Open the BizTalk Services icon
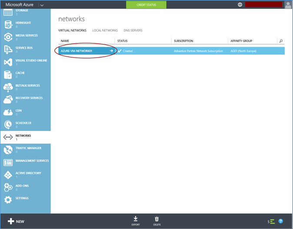Viewport: 293px width, 229px height. 8,88
